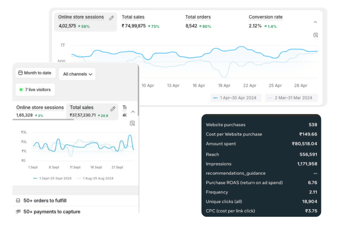Click the horizontal scrollbar under metric tabs
Viewport: 340px width, 227px height.
[x=43, y=119]
